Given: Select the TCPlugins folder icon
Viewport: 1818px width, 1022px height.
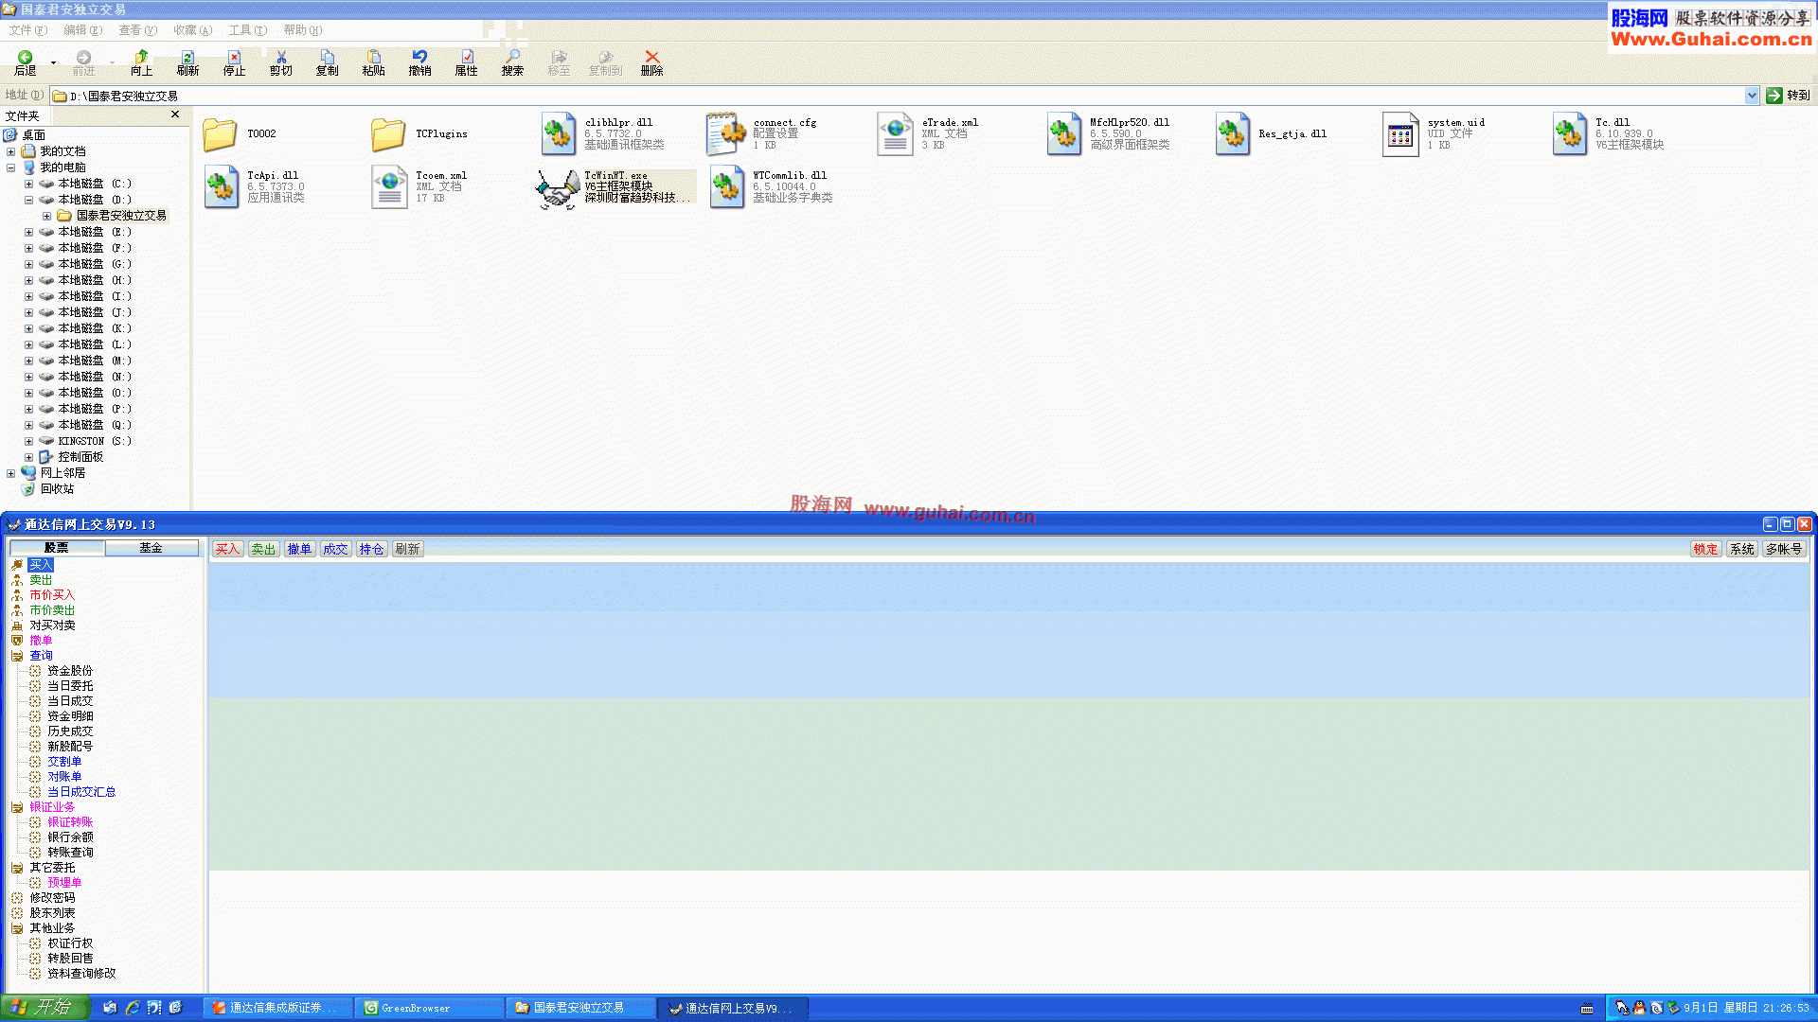Looking at the screenshot, I should 388,134.
